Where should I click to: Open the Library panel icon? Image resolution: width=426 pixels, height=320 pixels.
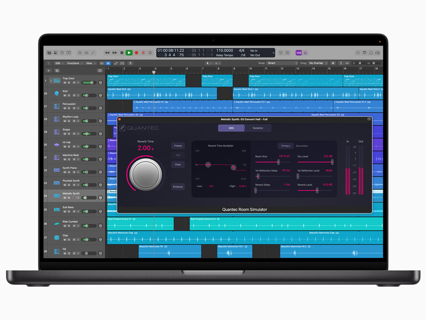(x=49, y=53)
